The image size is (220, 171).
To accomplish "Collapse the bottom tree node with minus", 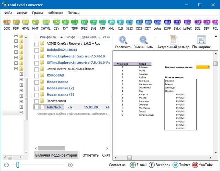I will (21, 113).
